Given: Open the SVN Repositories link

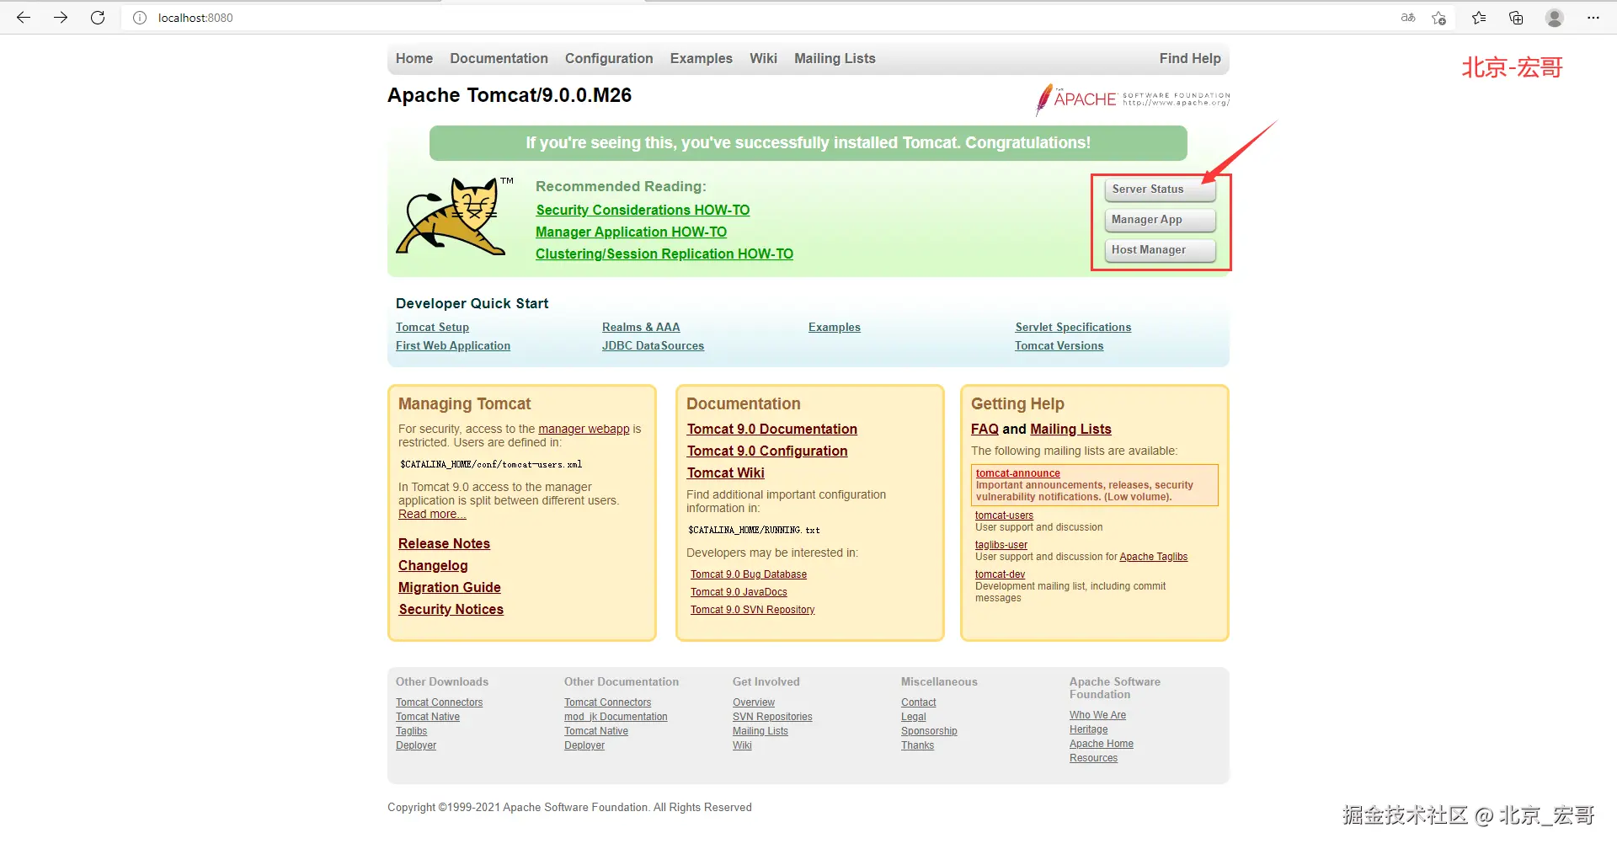Looking at the screenshot, I should pos(772,717).
